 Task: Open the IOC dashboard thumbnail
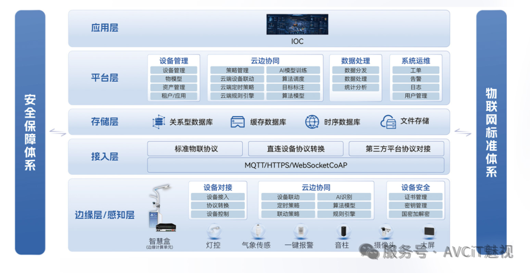coord(297,25)
